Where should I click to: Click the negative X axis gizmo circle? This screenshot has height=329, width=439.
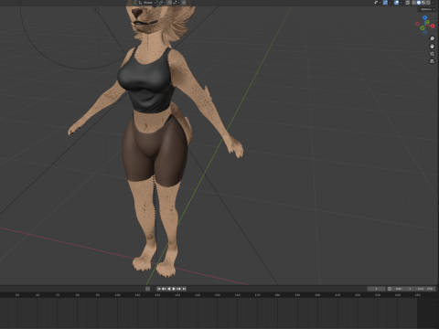click(x=417, y=24)
